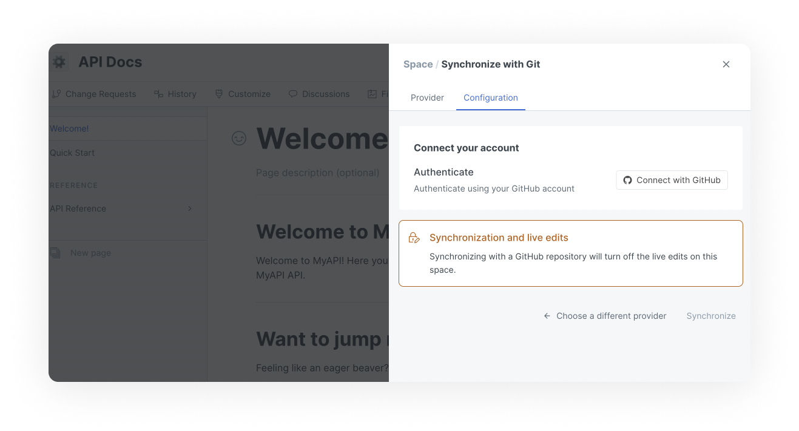Viewport: 799px width, 431px height.
Task: Open the Quick Start page
Action: pos(72,153)
